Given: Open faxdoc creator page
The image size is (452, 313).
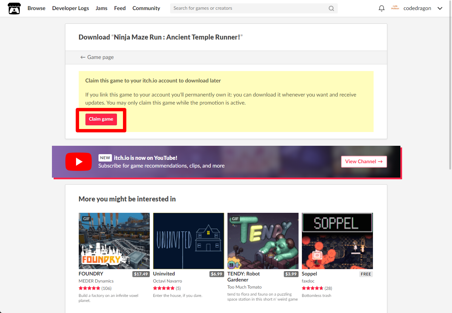Looking at the screenshot, I should pos(308,281).
